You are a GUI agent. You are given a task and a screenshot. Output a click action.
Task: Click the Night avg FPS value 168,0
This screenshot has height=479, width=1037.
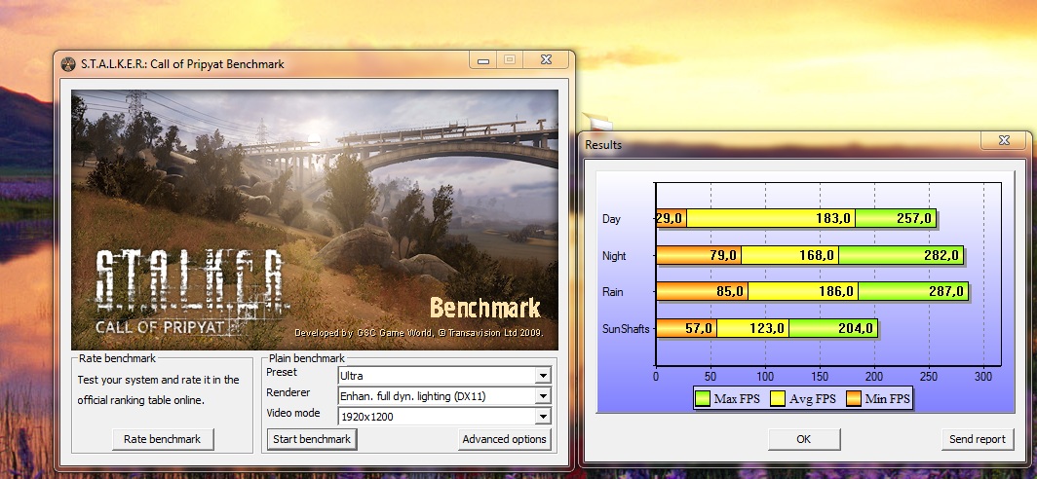point(817,256)
